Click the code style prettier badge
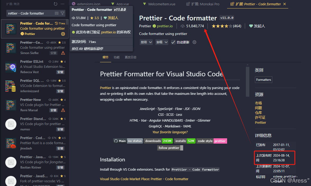The width and height of the screenshot is (311, 186). pos(212,141)
